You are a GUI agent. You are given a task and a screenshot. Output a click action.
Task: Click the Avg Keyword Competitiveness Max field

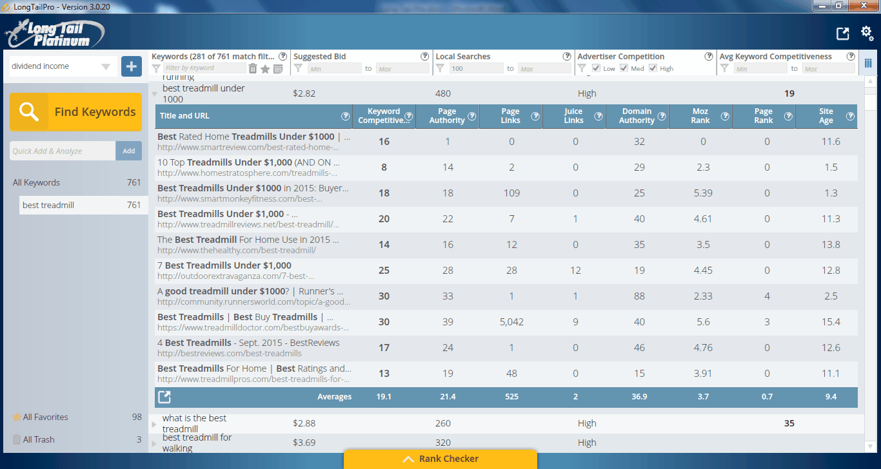[828, 68]
